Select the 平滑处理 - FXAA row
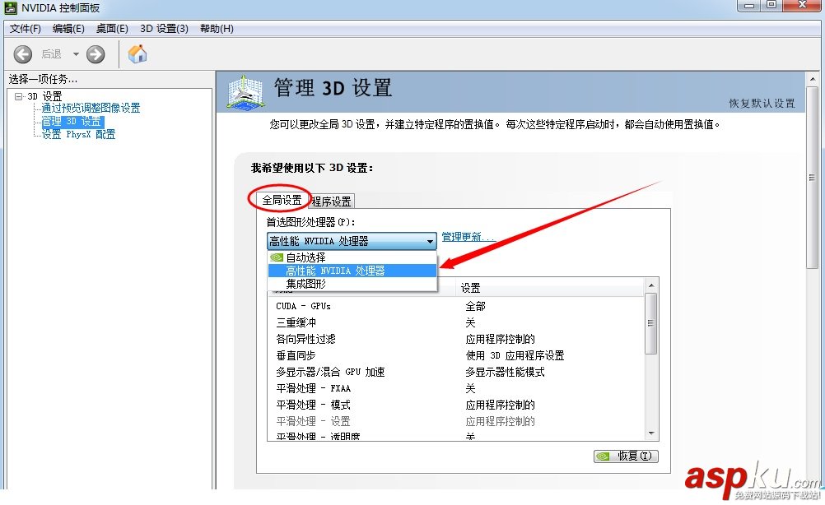 pos(455,388)
